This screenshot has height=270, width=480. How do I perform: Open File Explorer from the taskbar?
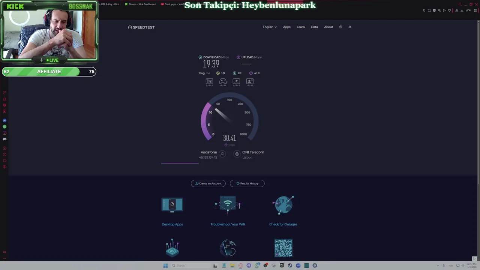click(x=232, y=265)
